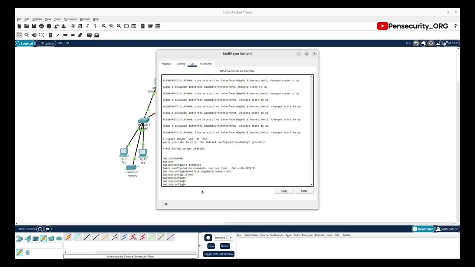Open the Network Information icon

click(x=49, y=26)
